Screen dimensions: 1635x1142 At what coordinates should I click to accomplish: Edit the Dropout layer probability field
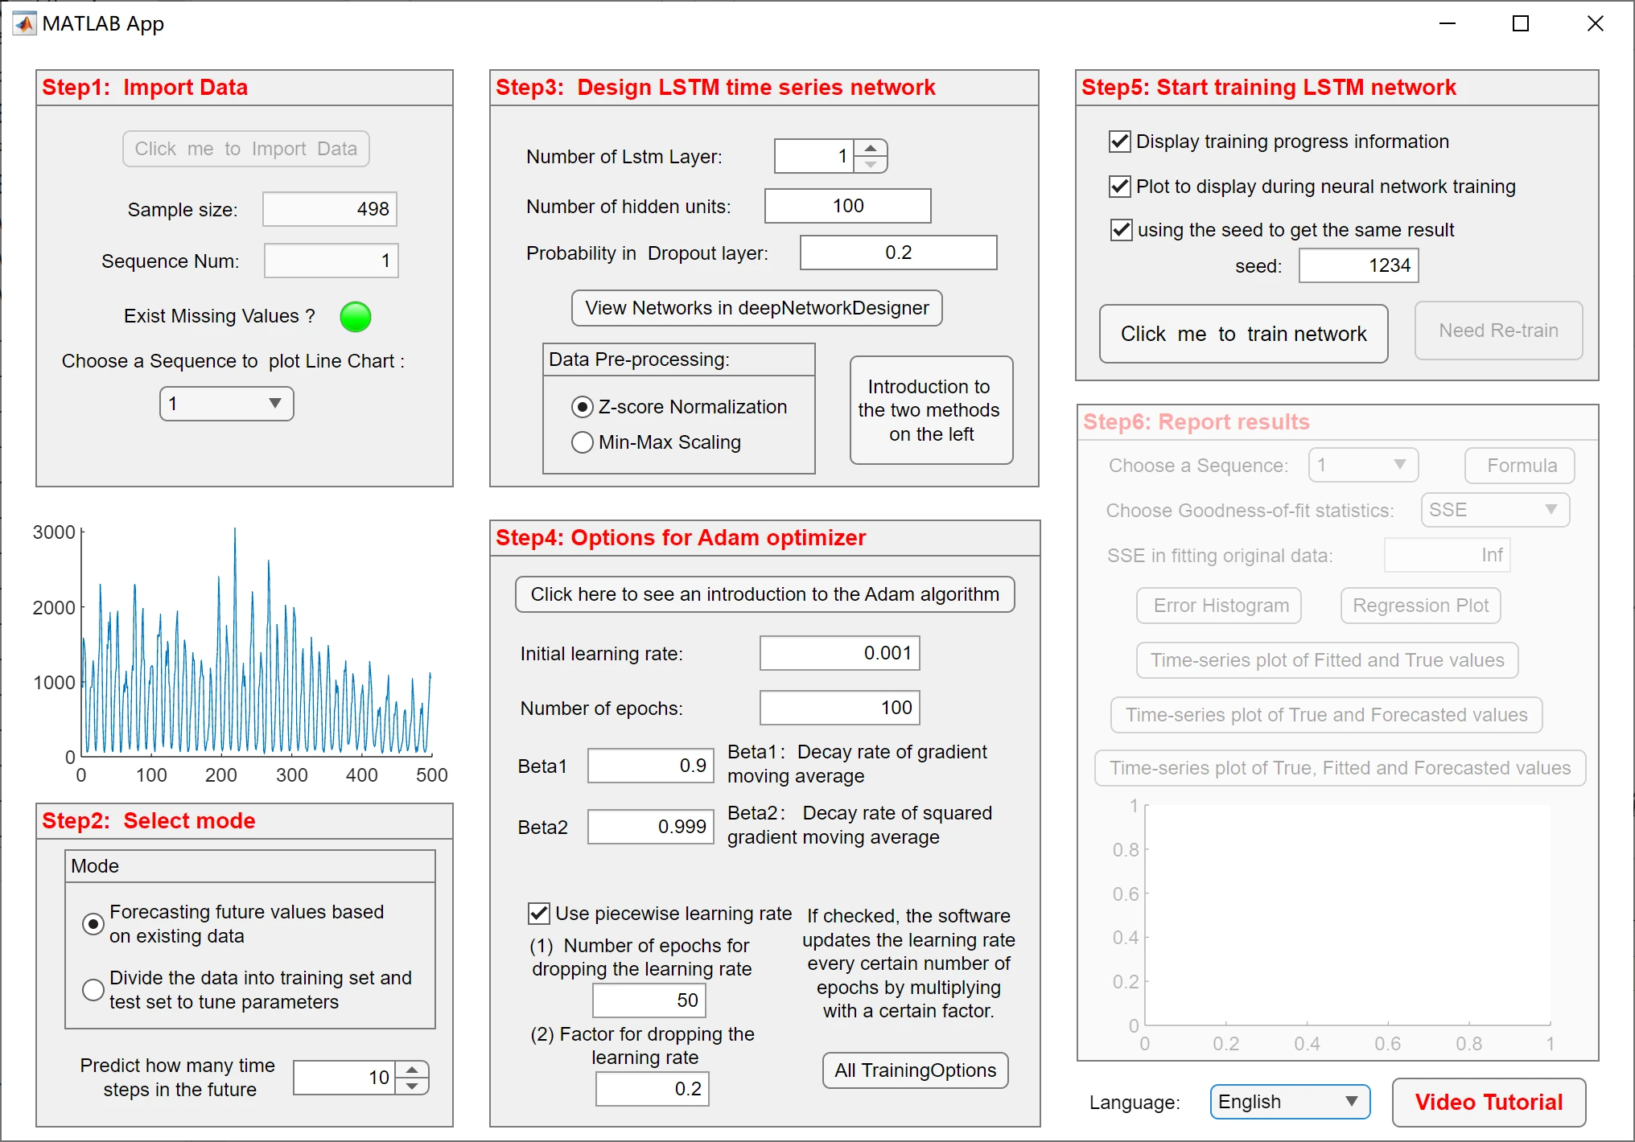click(x=899, y=253)
